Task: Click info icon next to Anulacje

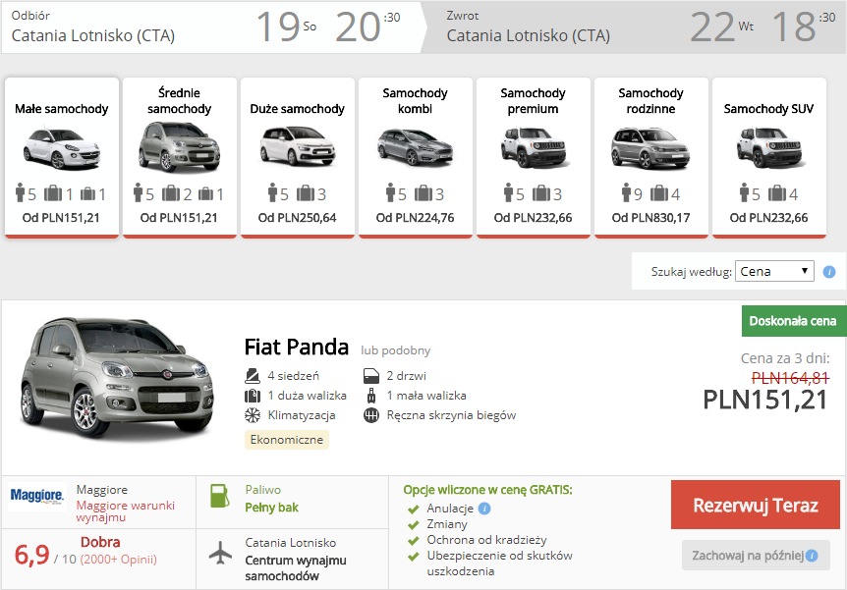Action: tap(484, 509)
